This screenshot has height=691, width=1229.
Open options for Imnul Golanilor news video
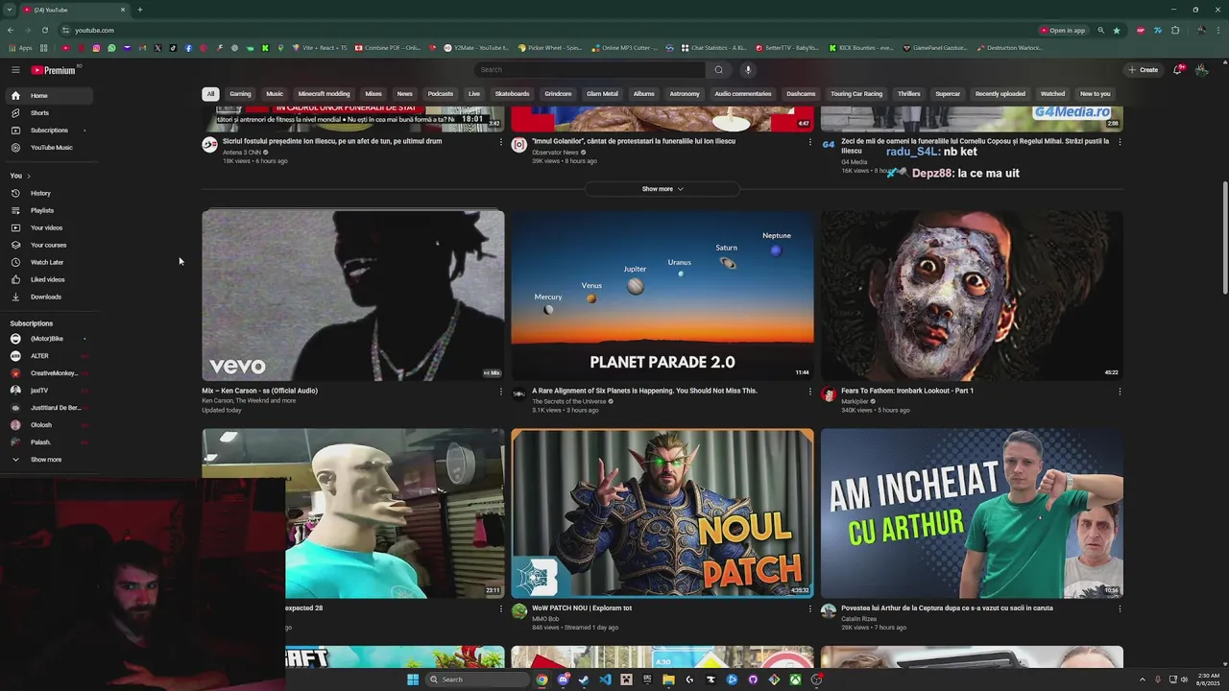click(x=809, y=142)
